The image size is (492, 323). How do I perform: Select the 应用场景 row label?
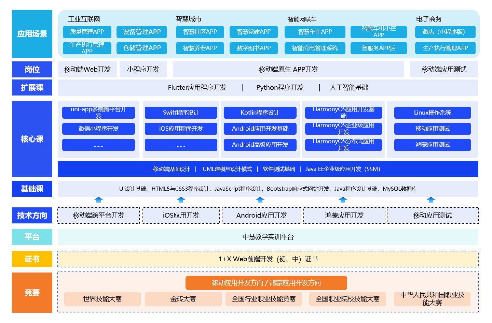tap(32, 34)
